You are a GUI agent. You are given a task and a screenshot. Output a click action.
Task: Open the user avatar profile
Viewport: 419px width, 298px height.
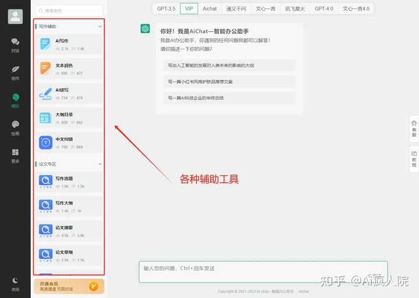pos(15,16)
